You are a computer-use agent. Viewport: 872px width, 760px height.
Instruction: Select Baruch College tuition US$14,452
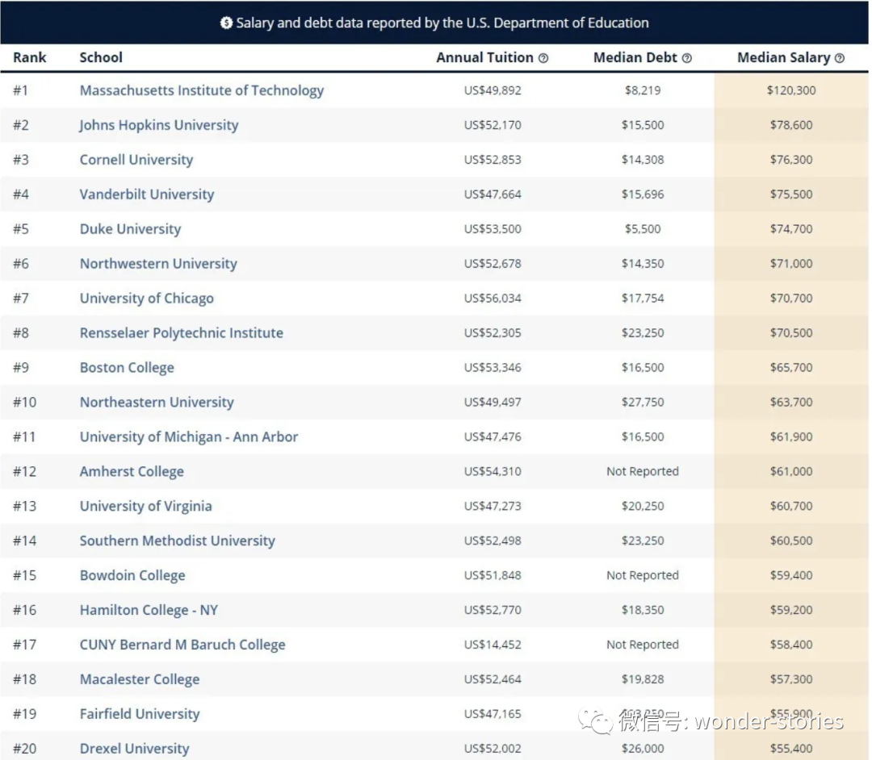tap(493, 645)
